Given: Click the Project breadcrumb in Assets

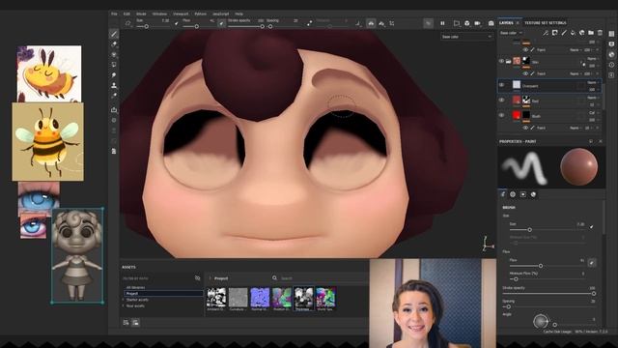Looking at the screenshot, I should click(221, 278).
